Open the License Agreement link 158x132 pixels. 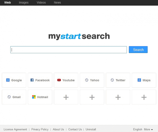click(15, 129)
